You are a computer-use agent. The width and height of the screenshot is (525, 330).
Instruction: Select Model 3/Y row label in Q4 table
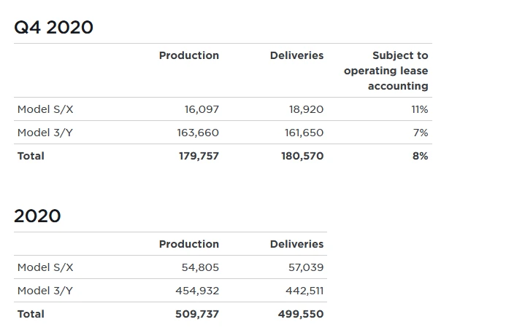pyautogui.click(x=45, y=133)
